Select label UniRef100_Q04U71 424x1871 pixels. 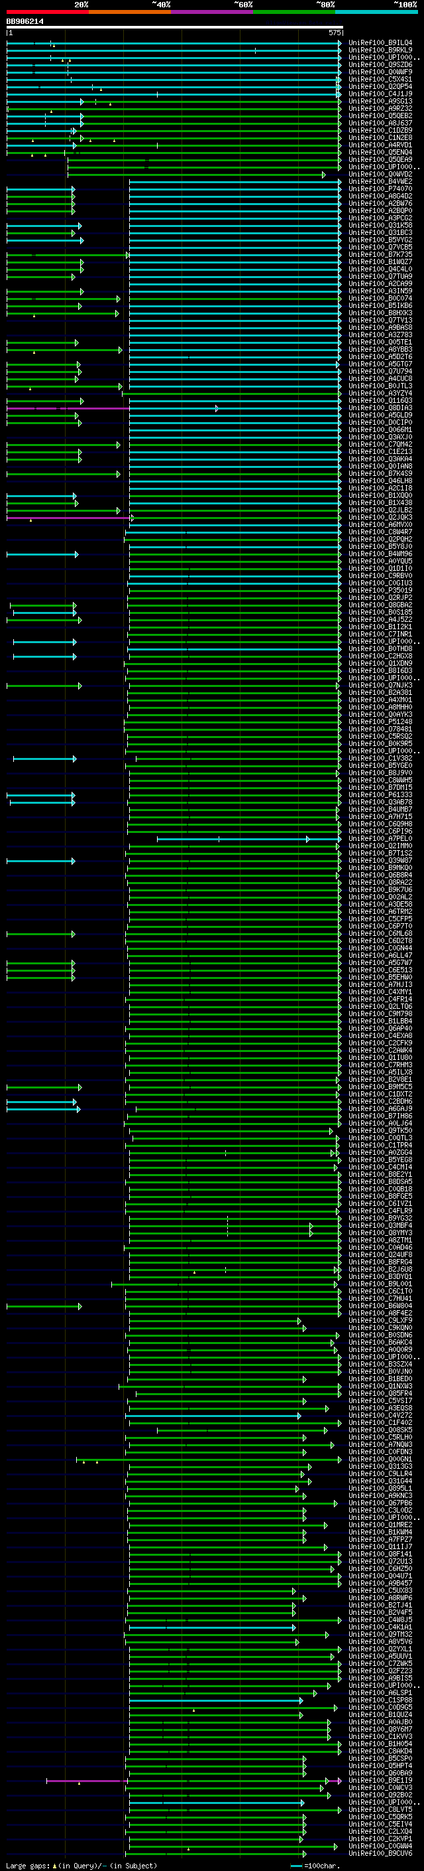[x=380, y=1576]
